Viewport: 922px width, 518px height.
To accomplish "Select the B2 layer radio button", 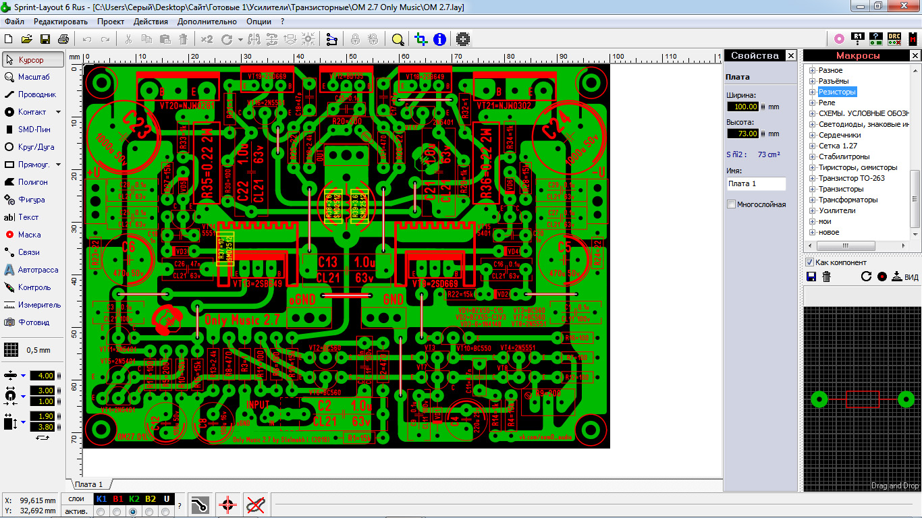I will (x=149, y=512).
